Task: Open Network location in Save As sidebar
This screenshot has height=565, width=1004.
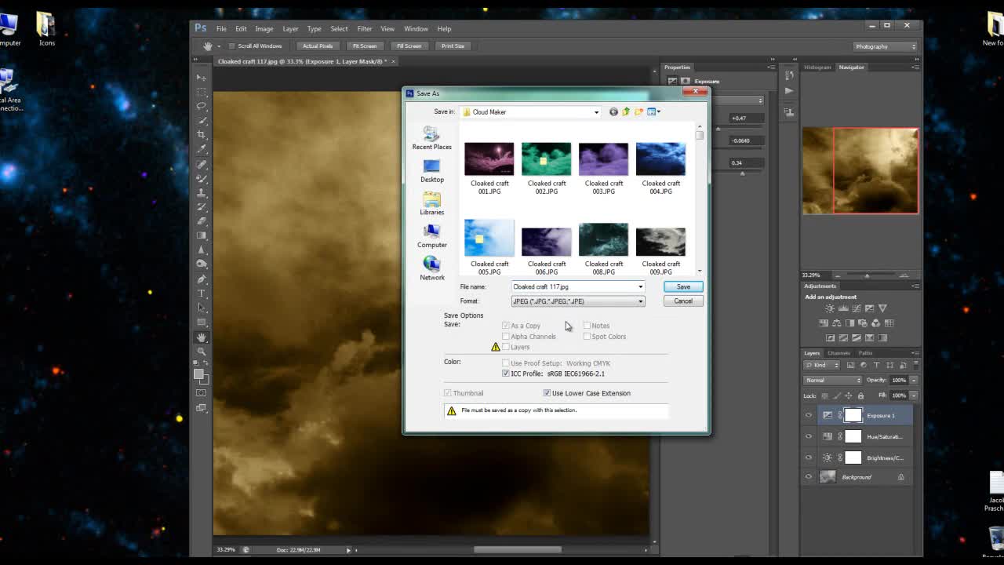Action: tap(432, 268)
